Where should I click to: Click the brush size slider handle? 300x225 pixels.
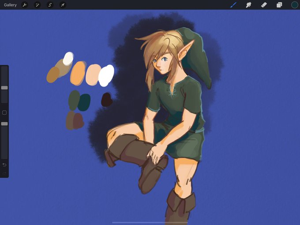4,88
